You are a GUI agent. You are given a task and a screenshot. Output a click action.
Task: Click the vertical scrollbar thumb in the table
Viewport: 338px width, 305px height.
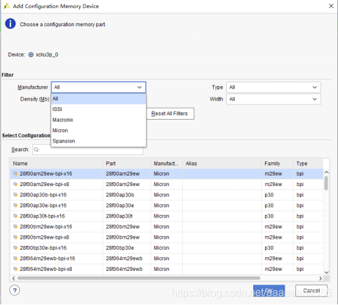326,183
